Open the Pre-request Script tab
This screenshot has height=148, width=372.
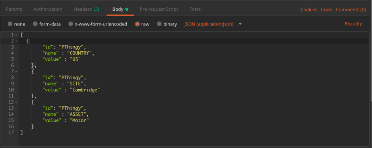click(159, 9)
